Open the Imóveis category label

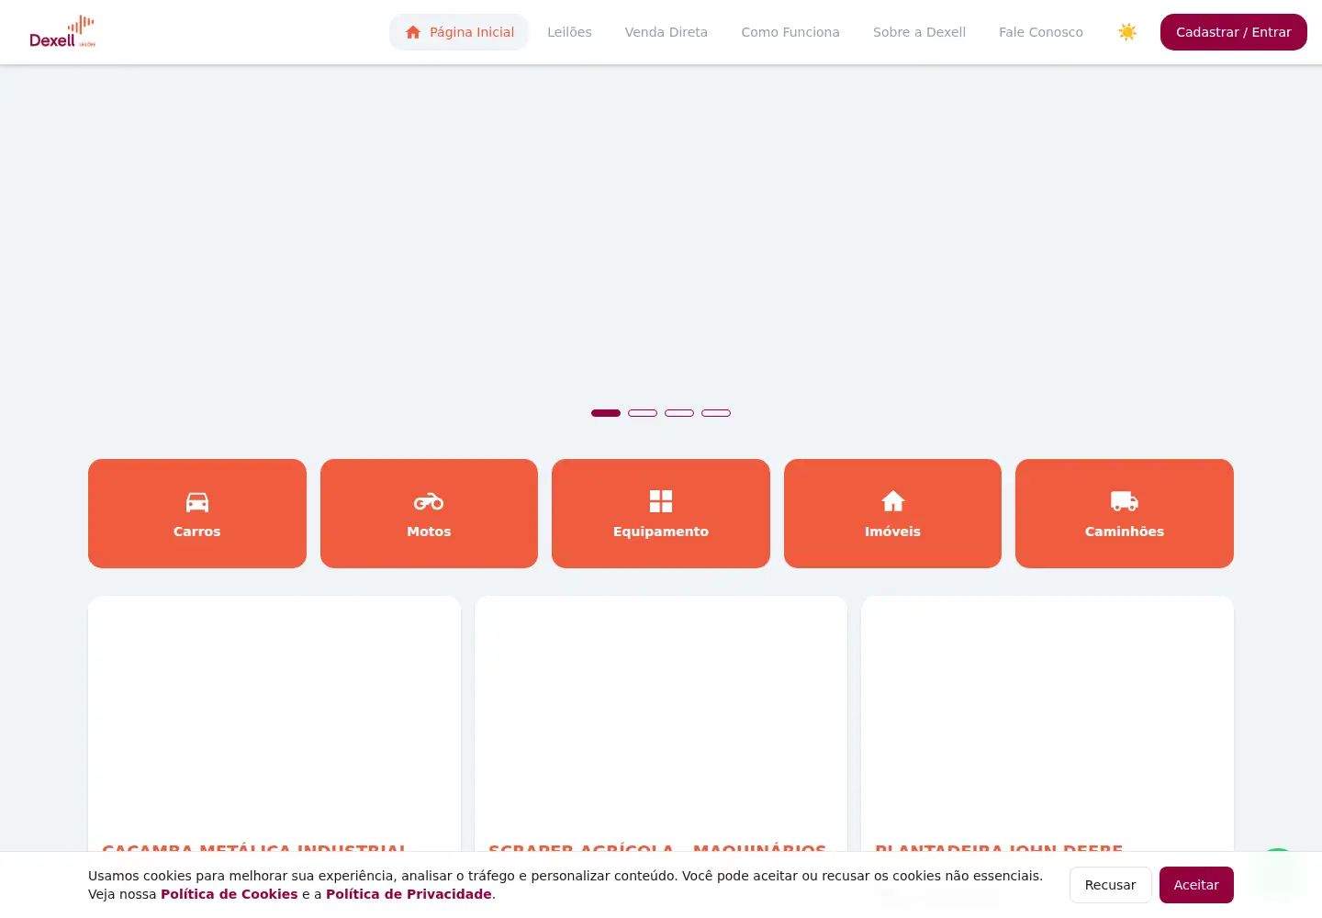892,532
